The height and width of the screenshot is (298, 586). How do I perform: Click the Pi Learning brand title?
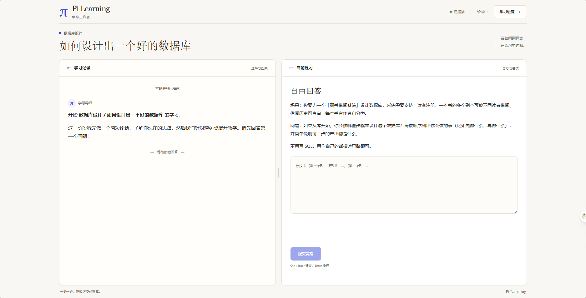91,9
